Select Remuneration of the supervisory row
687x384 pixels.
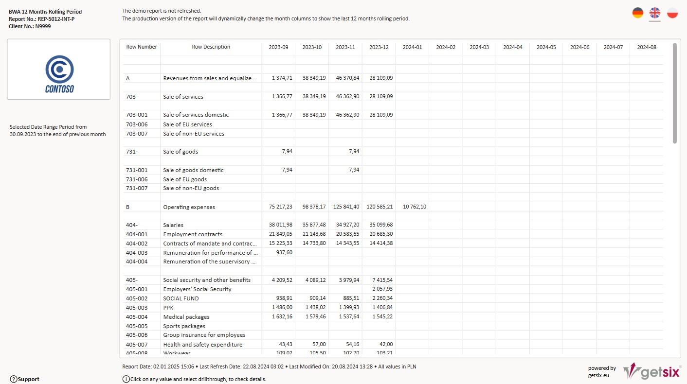(x=209, y=262)
